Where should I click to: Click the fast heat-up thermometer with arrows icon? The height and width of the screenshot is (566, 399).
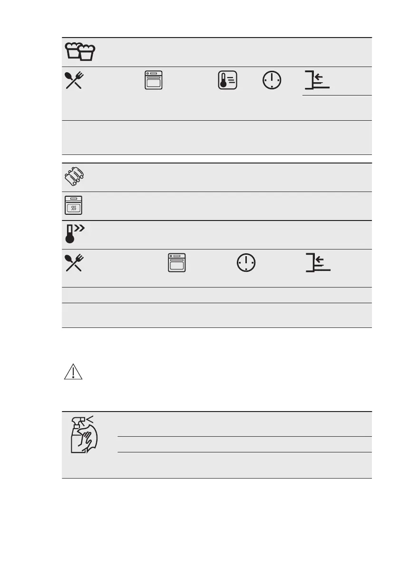[x=74, y=233]
